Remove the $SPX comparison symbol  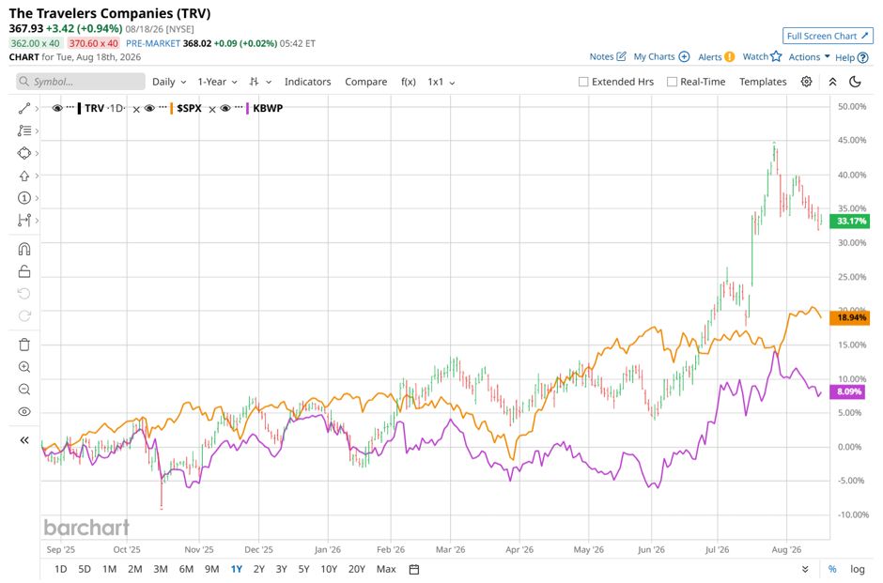[212, 109]
